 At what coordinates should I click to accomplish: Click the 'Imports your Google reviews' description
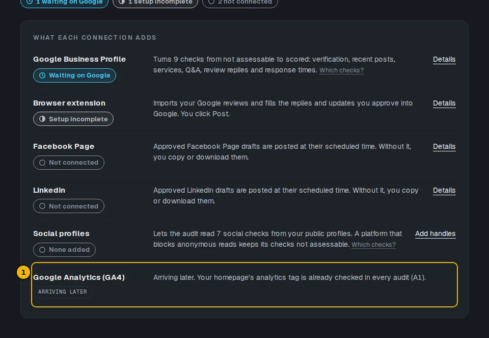[x=283, y=108]
